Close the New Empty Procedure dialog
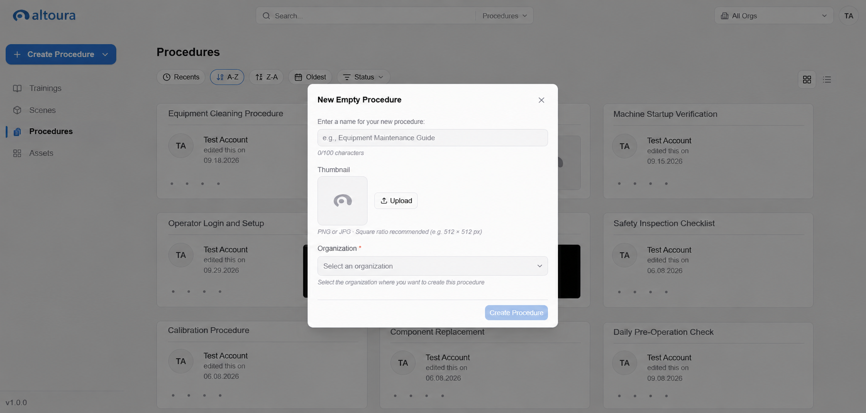Viewport: 866px width, 413px height. (541, 100)
